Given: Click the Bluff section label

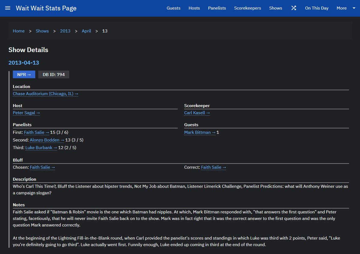Looking at the screenshot, I should [18, 160].
